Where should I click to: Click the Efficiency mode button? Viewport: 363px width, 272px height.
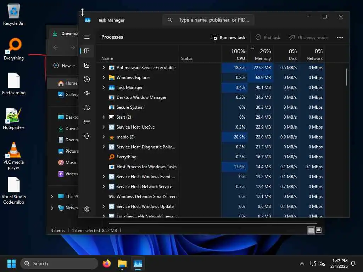(308, 38)
